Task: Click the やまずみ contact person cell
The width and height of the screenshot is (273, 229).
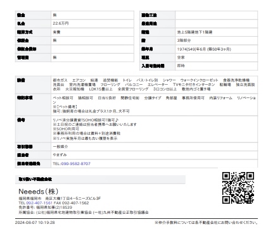Action: click(154, 155)
